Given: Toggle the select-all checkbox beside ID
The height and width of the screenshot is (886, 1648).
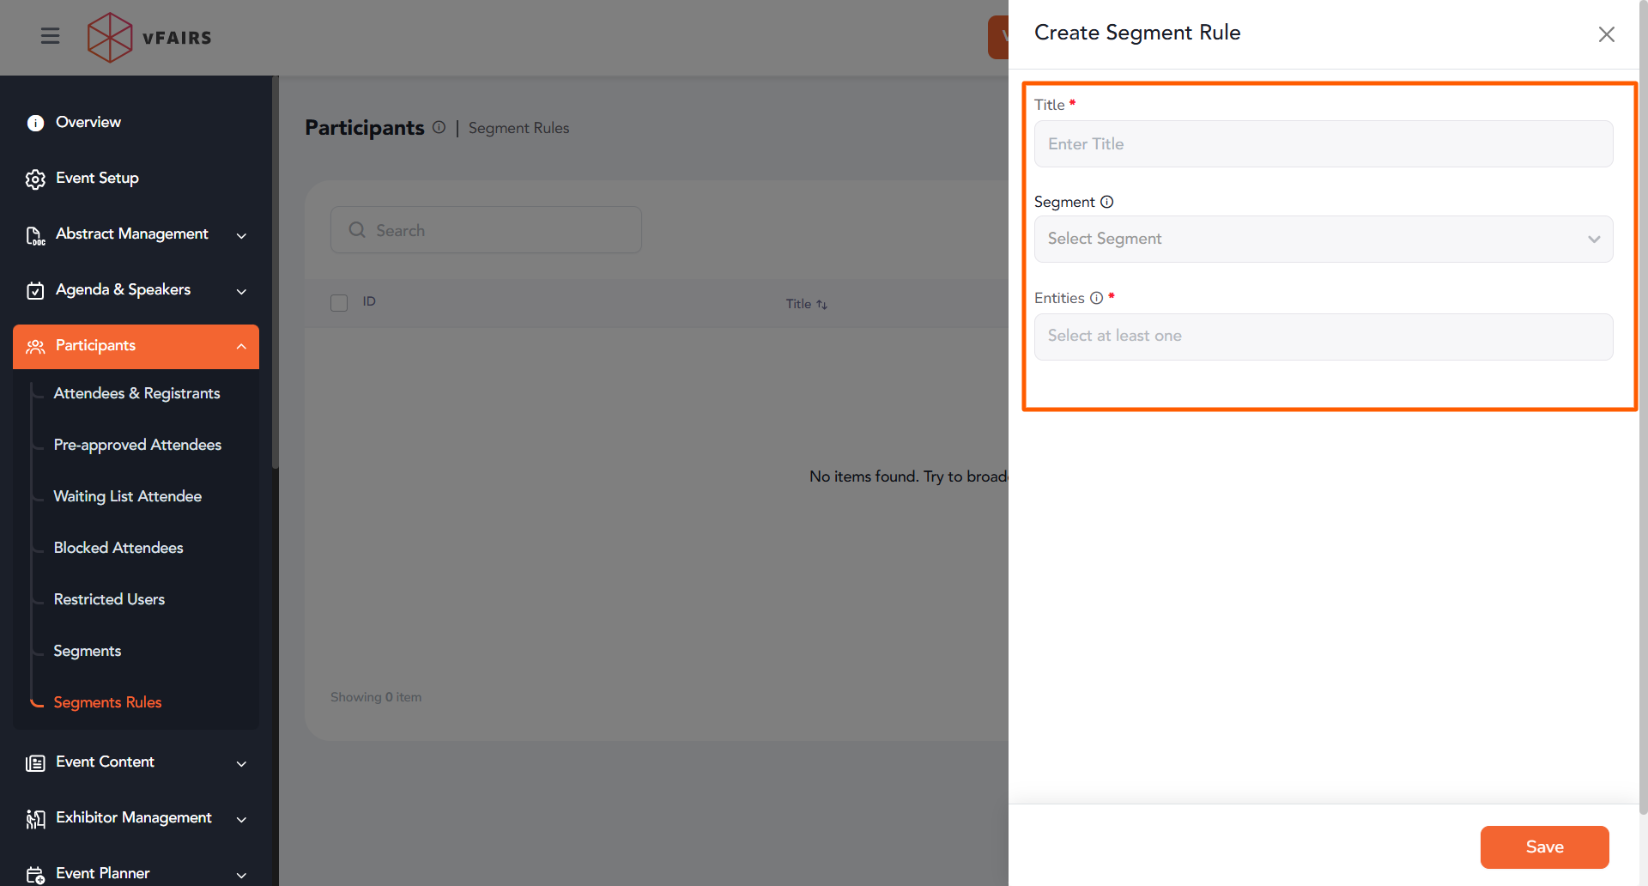Looking at the screenshot, I should [339, 302].
